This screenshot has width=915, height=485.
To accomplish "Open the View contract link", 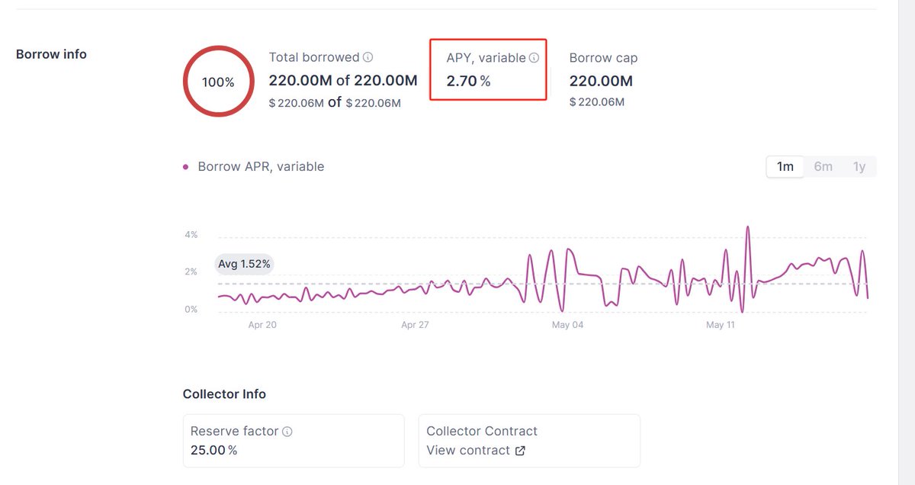I will [467, 451].
